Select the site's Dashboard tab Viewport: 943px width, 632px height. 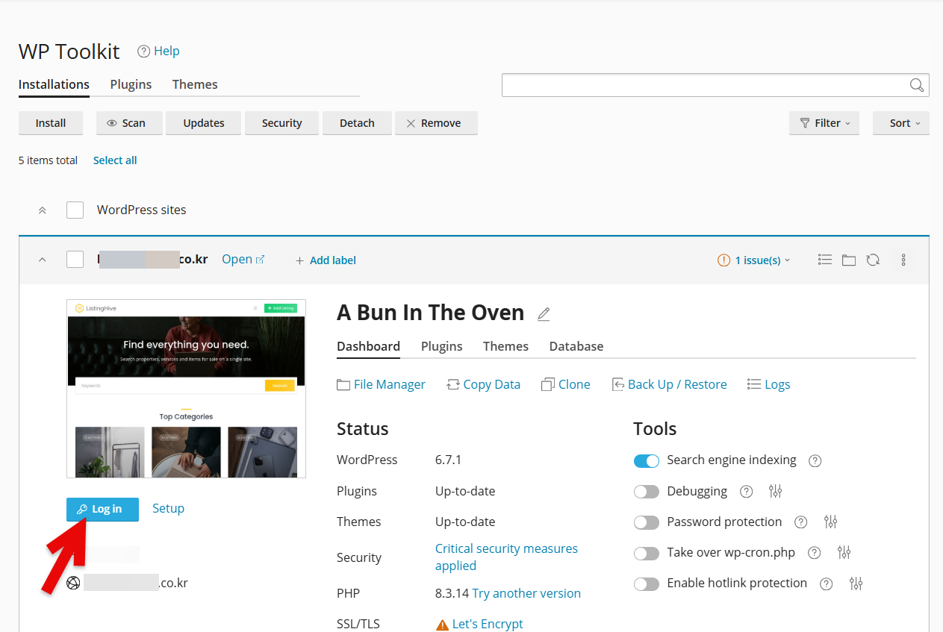tap(368, 346)
